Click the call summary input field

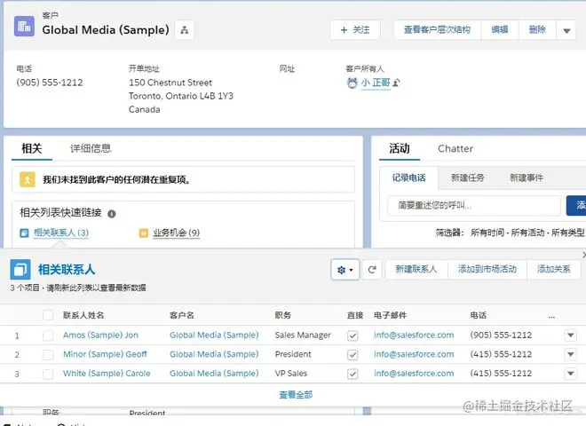(474, 205)
